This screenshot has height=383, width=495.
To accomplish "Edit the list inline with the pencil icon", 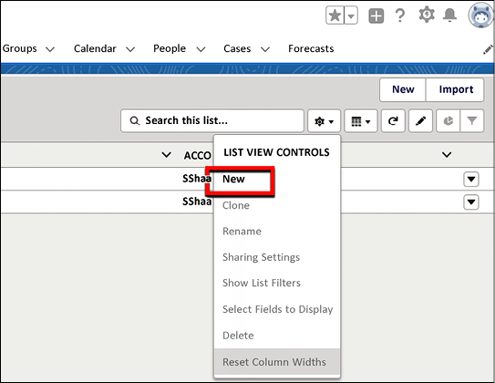I will (420, 120).
